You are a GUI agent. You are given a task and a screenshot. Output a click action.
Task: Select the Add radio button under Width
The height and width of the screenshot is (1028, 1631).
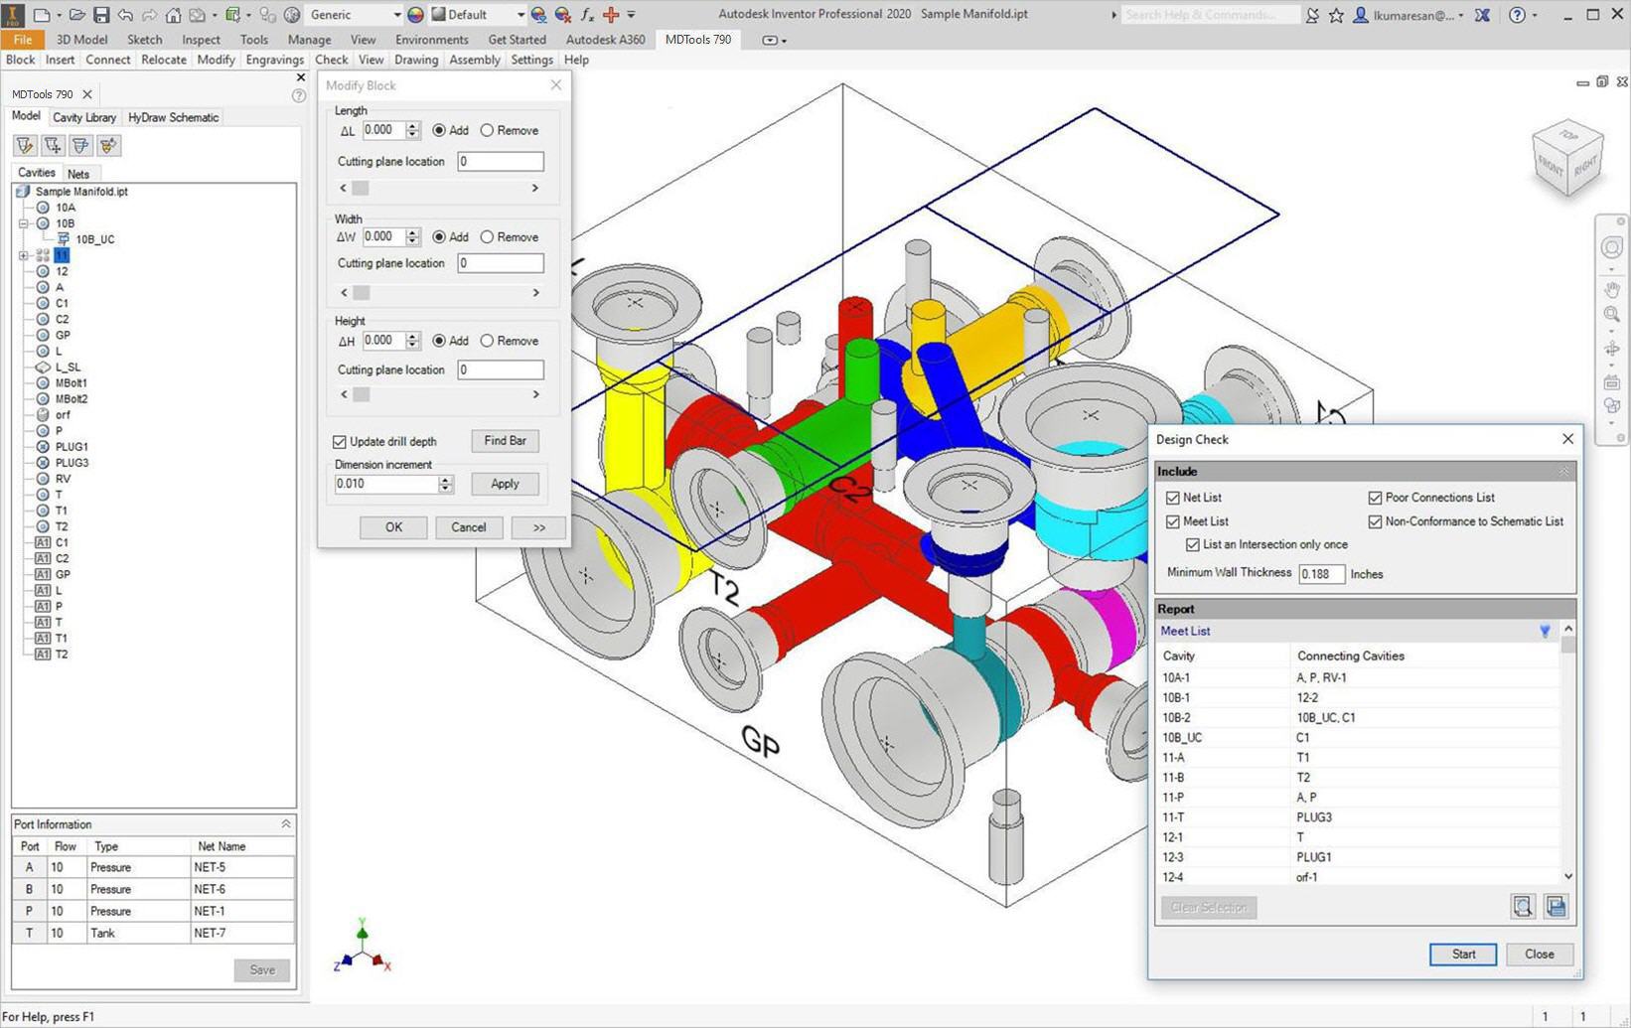pyautogui.click(x=439, y=237)
